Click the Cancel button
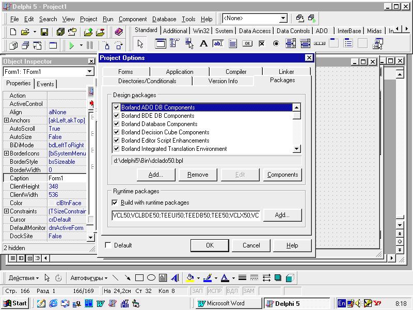This screenshot has height=310, width=413. pyautogui.click(x=251, y=245)
